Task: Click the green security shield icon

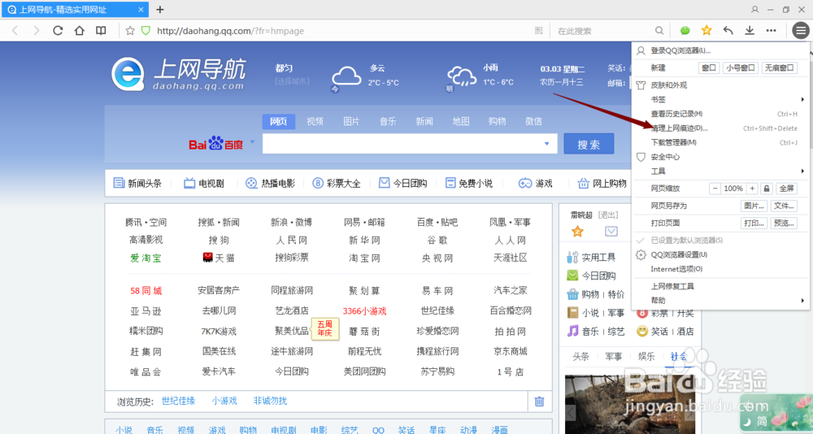Action: pyautogui.click(x=146, y=31)
